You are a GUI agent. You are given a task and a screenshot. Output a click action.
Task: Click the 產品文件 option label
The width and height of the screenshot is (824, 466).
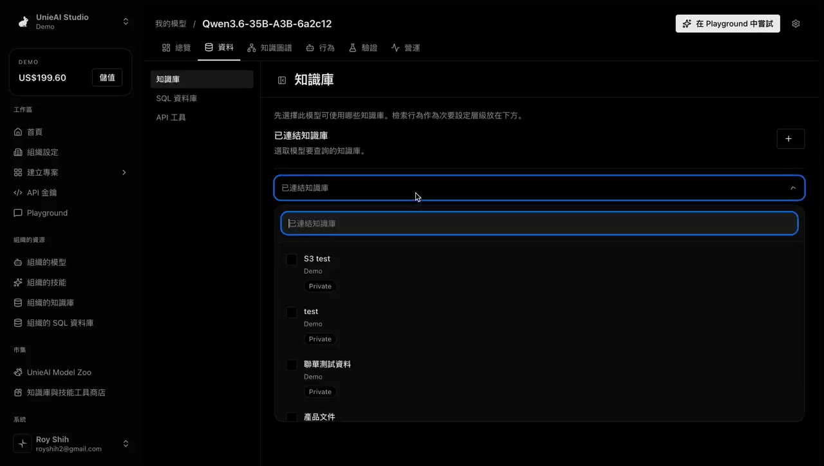click(x=319, y=417)
